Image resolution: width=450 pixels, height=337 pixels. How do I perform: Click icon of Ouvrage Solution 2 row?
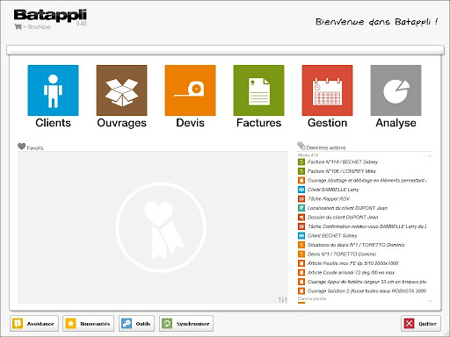tap(301, 291)
